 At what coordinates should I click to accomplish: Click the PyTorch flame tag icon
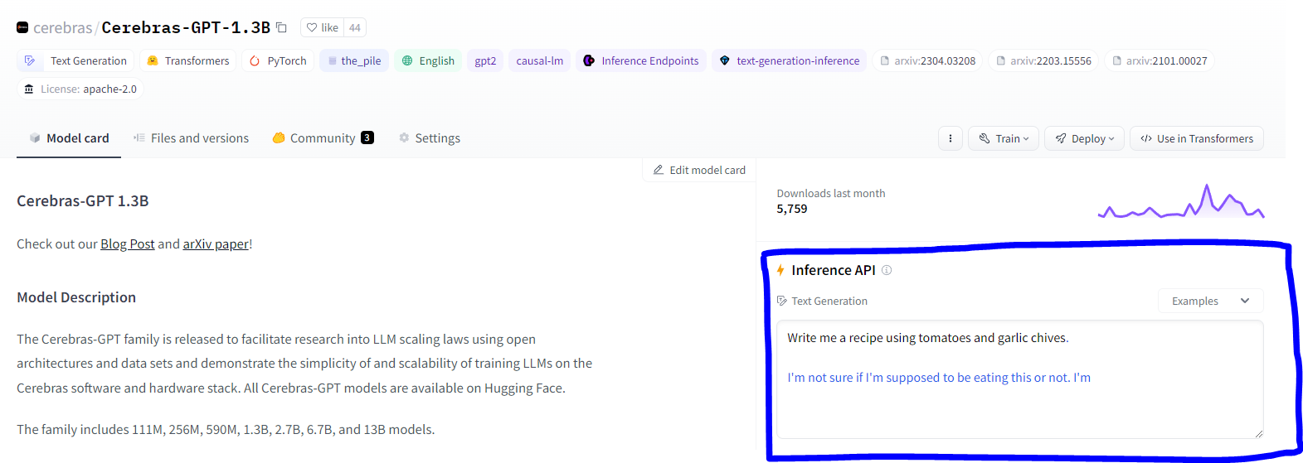coord(255,60)
